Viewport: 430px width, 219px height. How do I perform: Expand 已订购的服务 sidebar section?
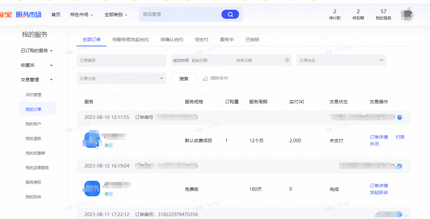[x=37, y=51]
